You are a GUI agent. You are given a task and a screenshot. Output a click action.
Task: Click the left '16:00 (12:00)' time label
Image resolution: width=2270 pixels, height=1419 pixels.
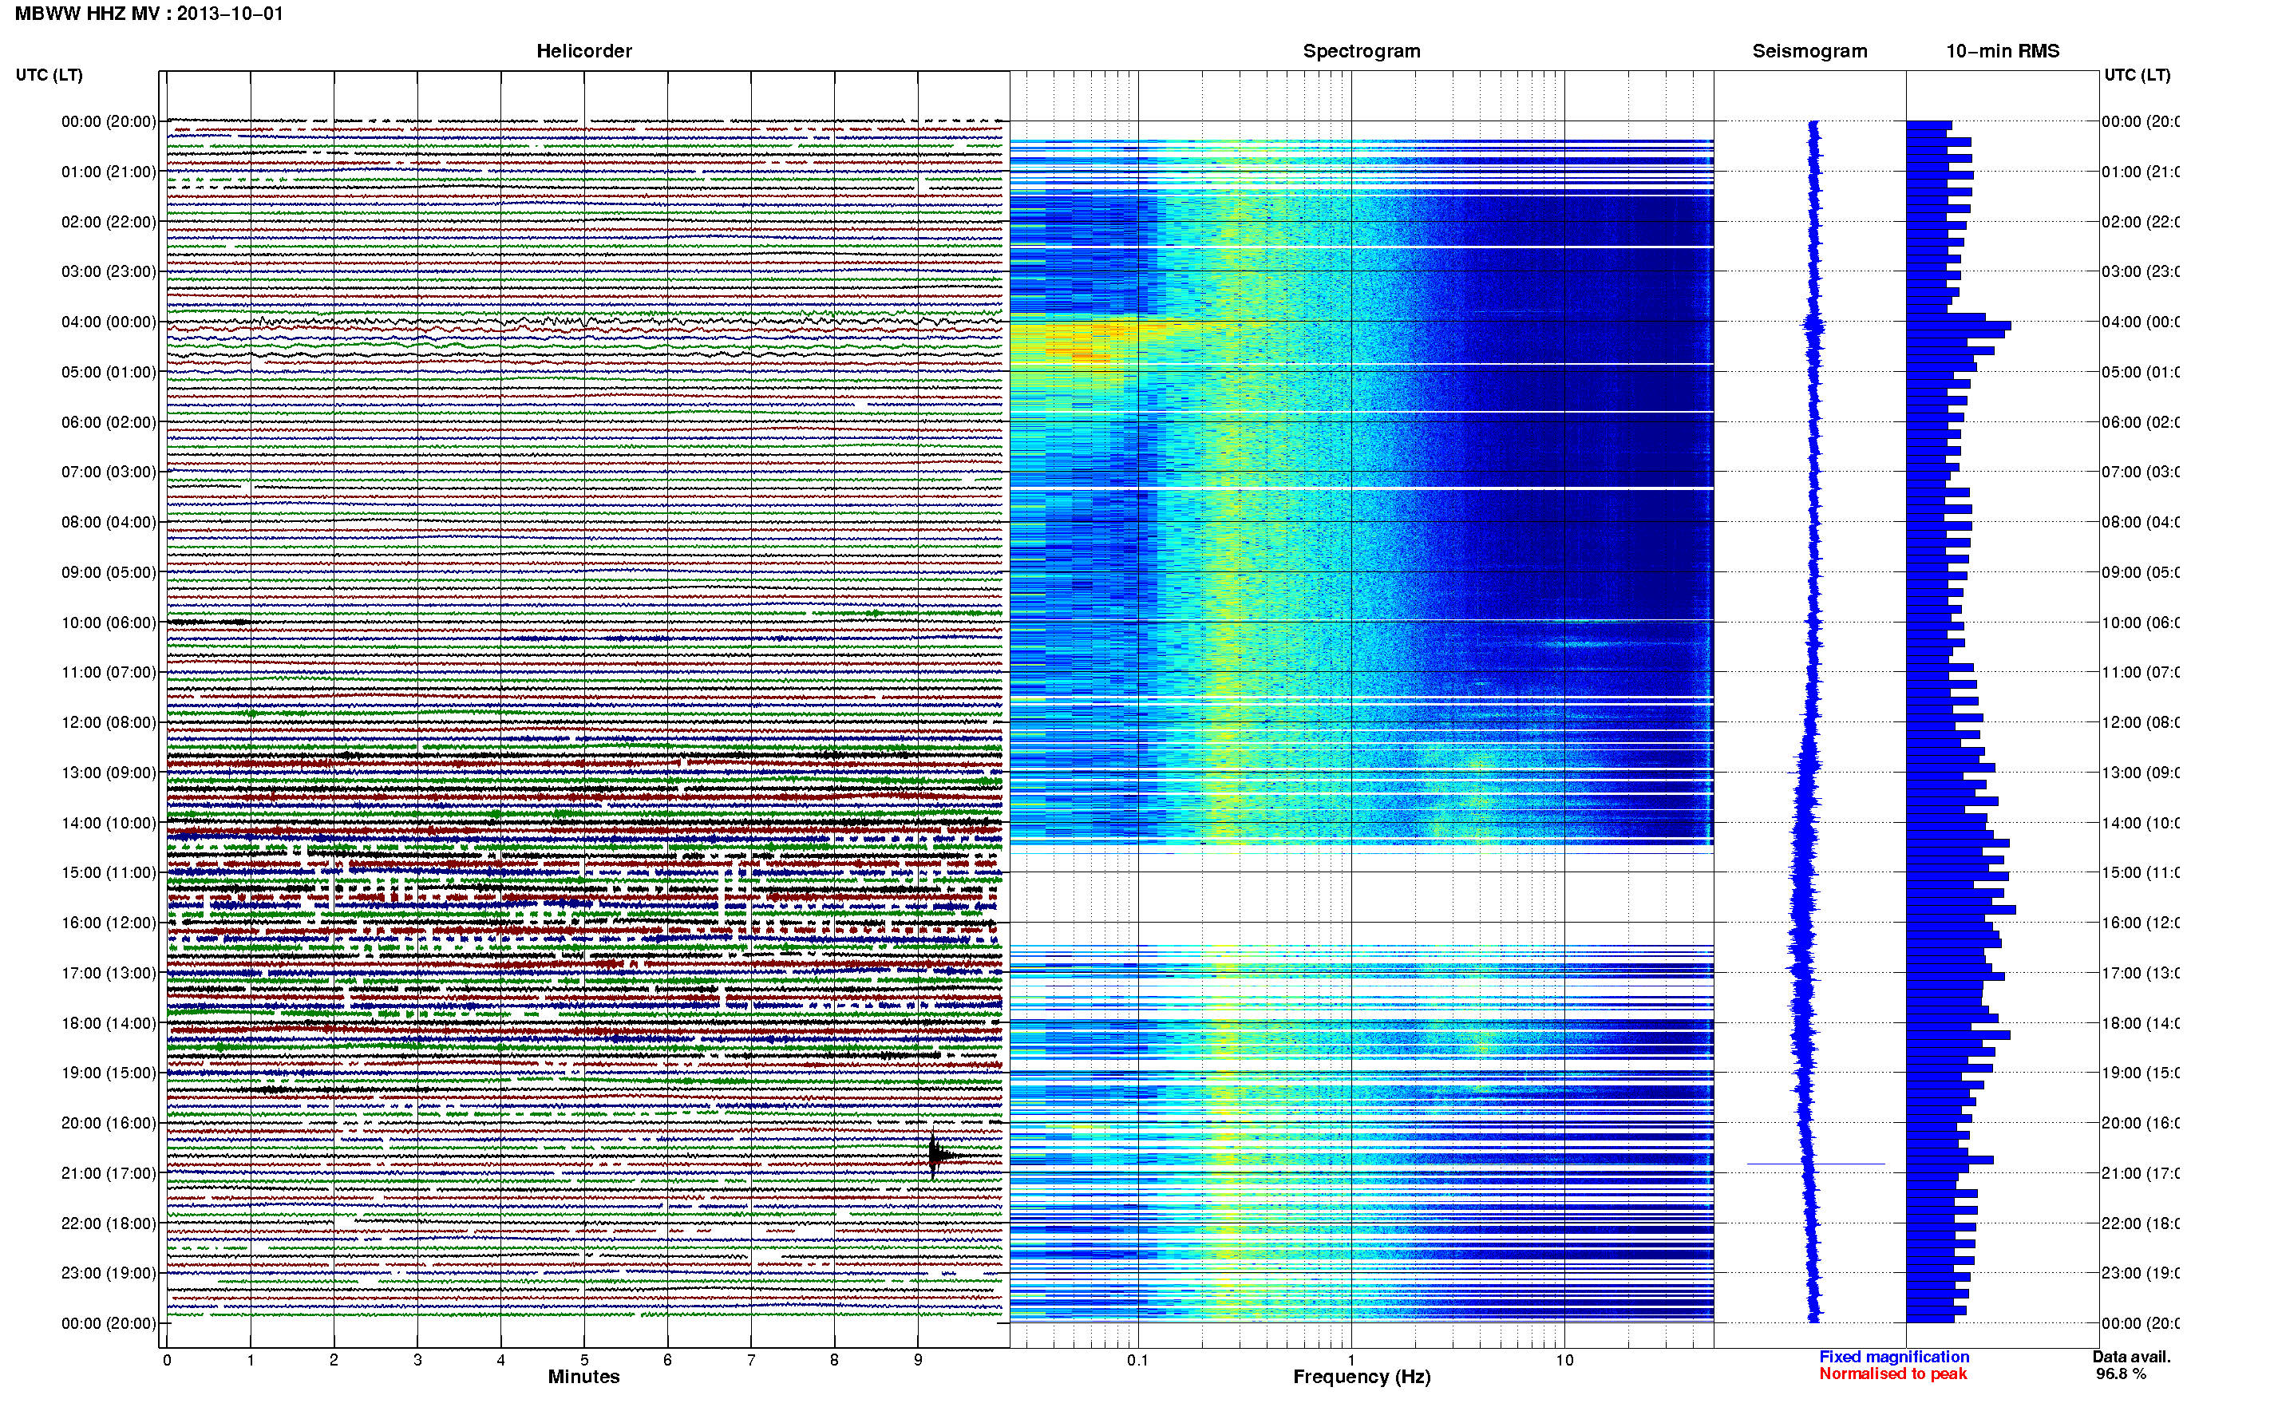109,923
